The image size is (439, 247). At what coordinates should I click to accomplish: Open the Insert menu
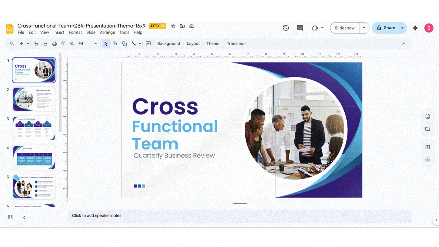(59, 32)
